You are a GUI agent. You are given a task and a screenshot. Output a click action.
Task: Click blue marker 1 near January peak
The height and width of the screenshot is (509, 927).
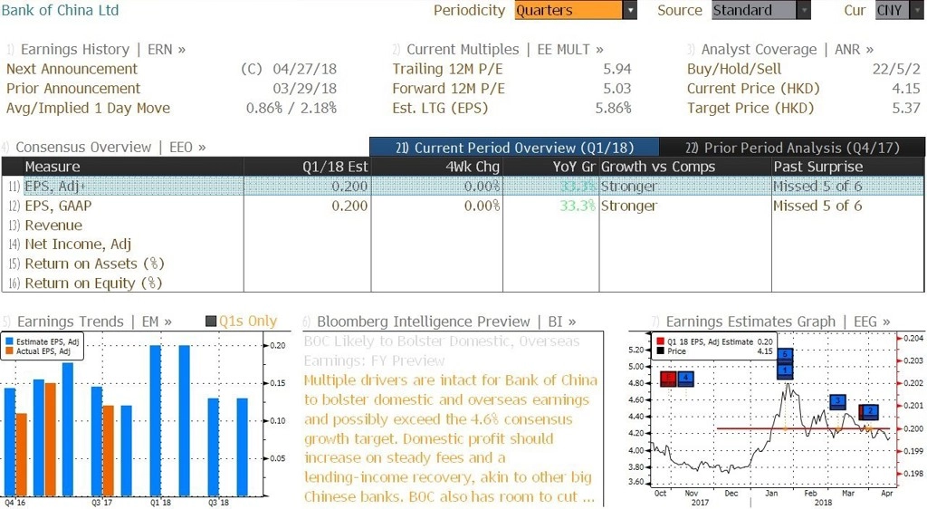pyautogui.click(x=785, y=370)
